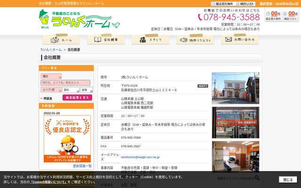Click the 山陽電鉄本線 播磨町駅 text
Image resolution: width=301 pixels, height=188 pixels.
click(x=137, y=108)
